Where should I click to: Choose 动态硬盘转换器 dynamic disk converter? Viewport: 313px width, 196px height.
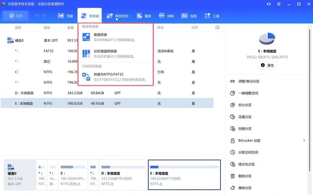point(115,54)
